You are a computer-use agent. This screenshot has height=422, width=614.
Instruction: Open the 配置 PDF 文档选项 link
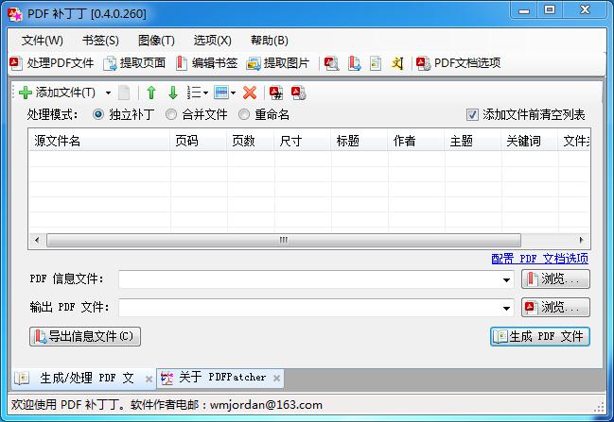[539, 259]
